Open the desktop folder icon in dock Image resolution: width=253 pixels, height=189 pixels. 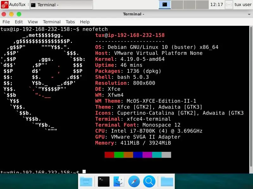pyautogui.click(x=86, y=181)
